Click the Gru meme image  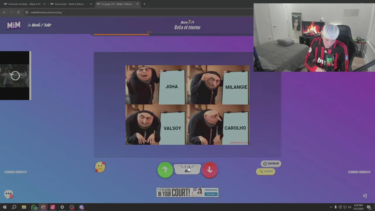point(187,105)
